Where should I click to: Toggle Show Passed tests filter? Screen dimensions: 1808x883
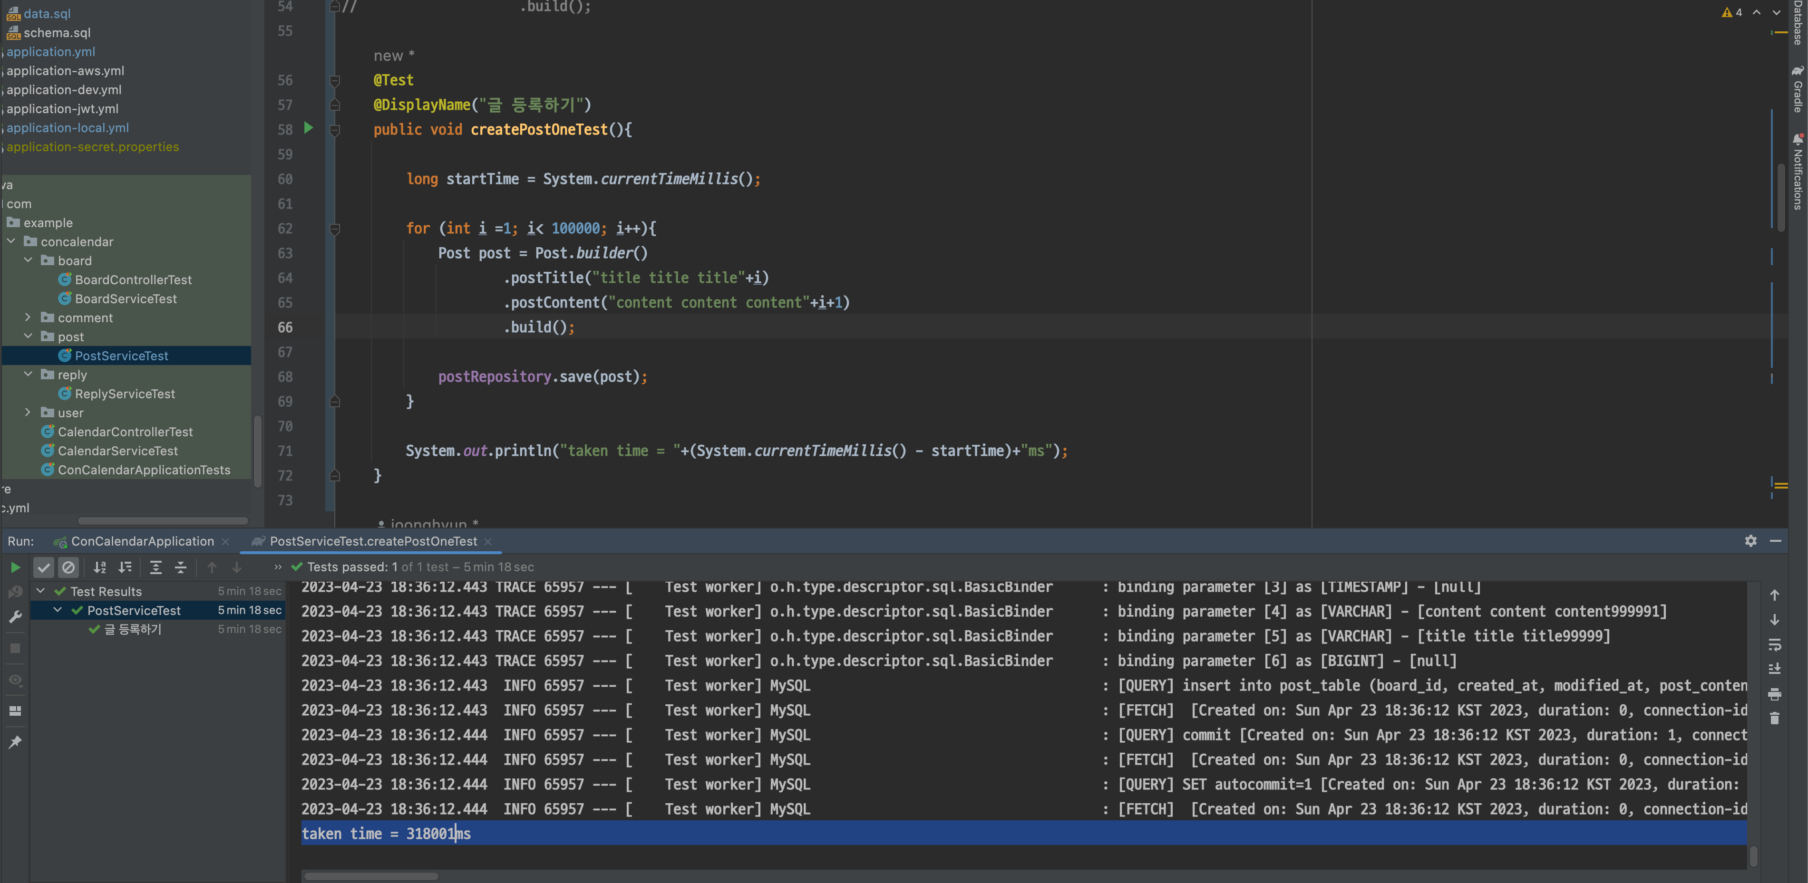tap(44, 566)
